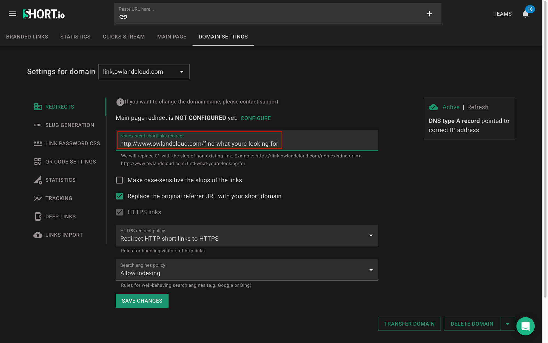Select the QR Code Settings icon
548x343 pixels.
click(x=38, y=162)
